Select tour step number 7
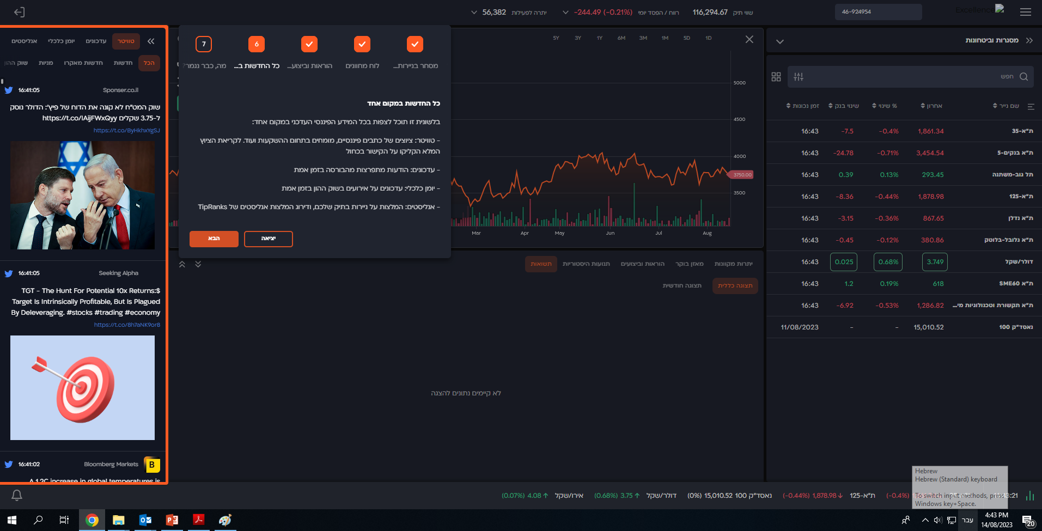 click(x=204, y=44)
